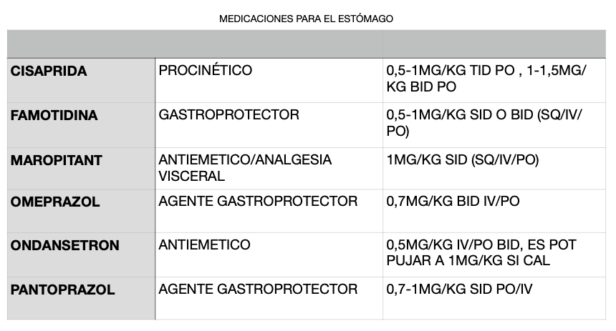Screen dimensions: 616x331
Task: Select the cisaprida dose cell with TID PO
Action: (494, 80)
